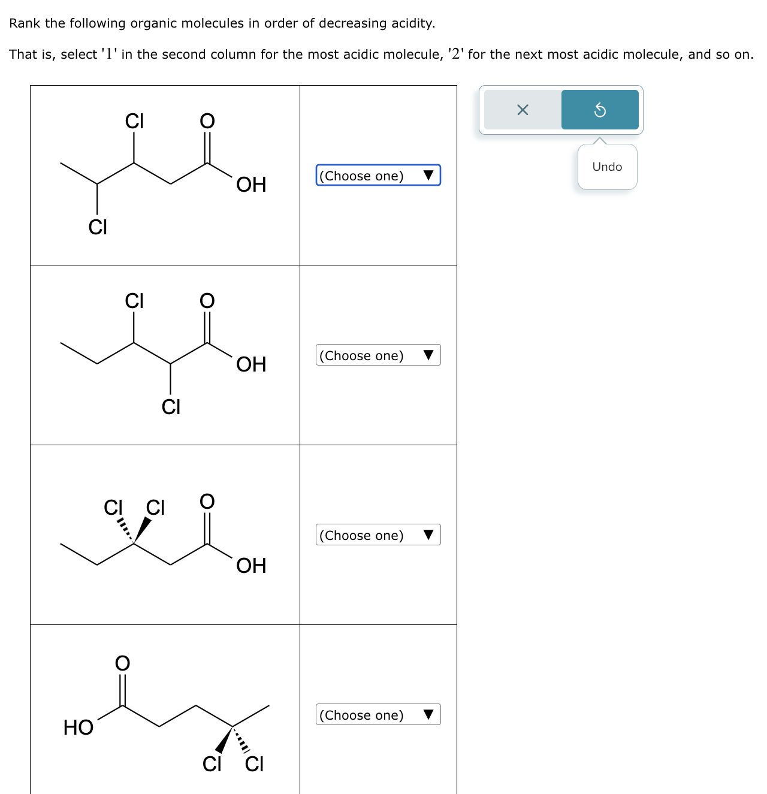Click the second molecule structure with CI below
The image size is (767, 794).
(x=165, y=354)
